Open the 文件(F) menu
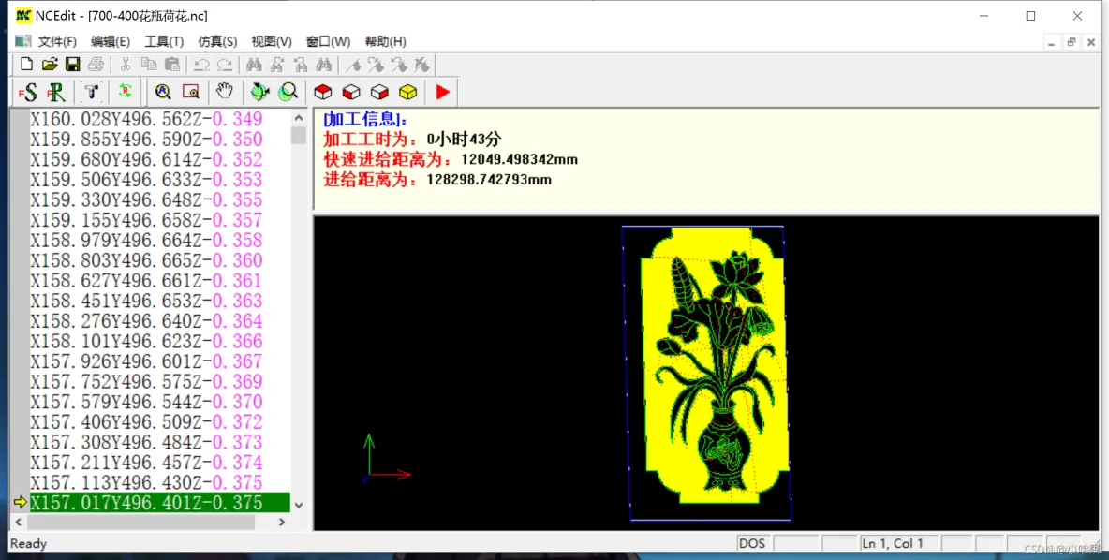Viewport: 1109px width, 560px height. [57, 42]
